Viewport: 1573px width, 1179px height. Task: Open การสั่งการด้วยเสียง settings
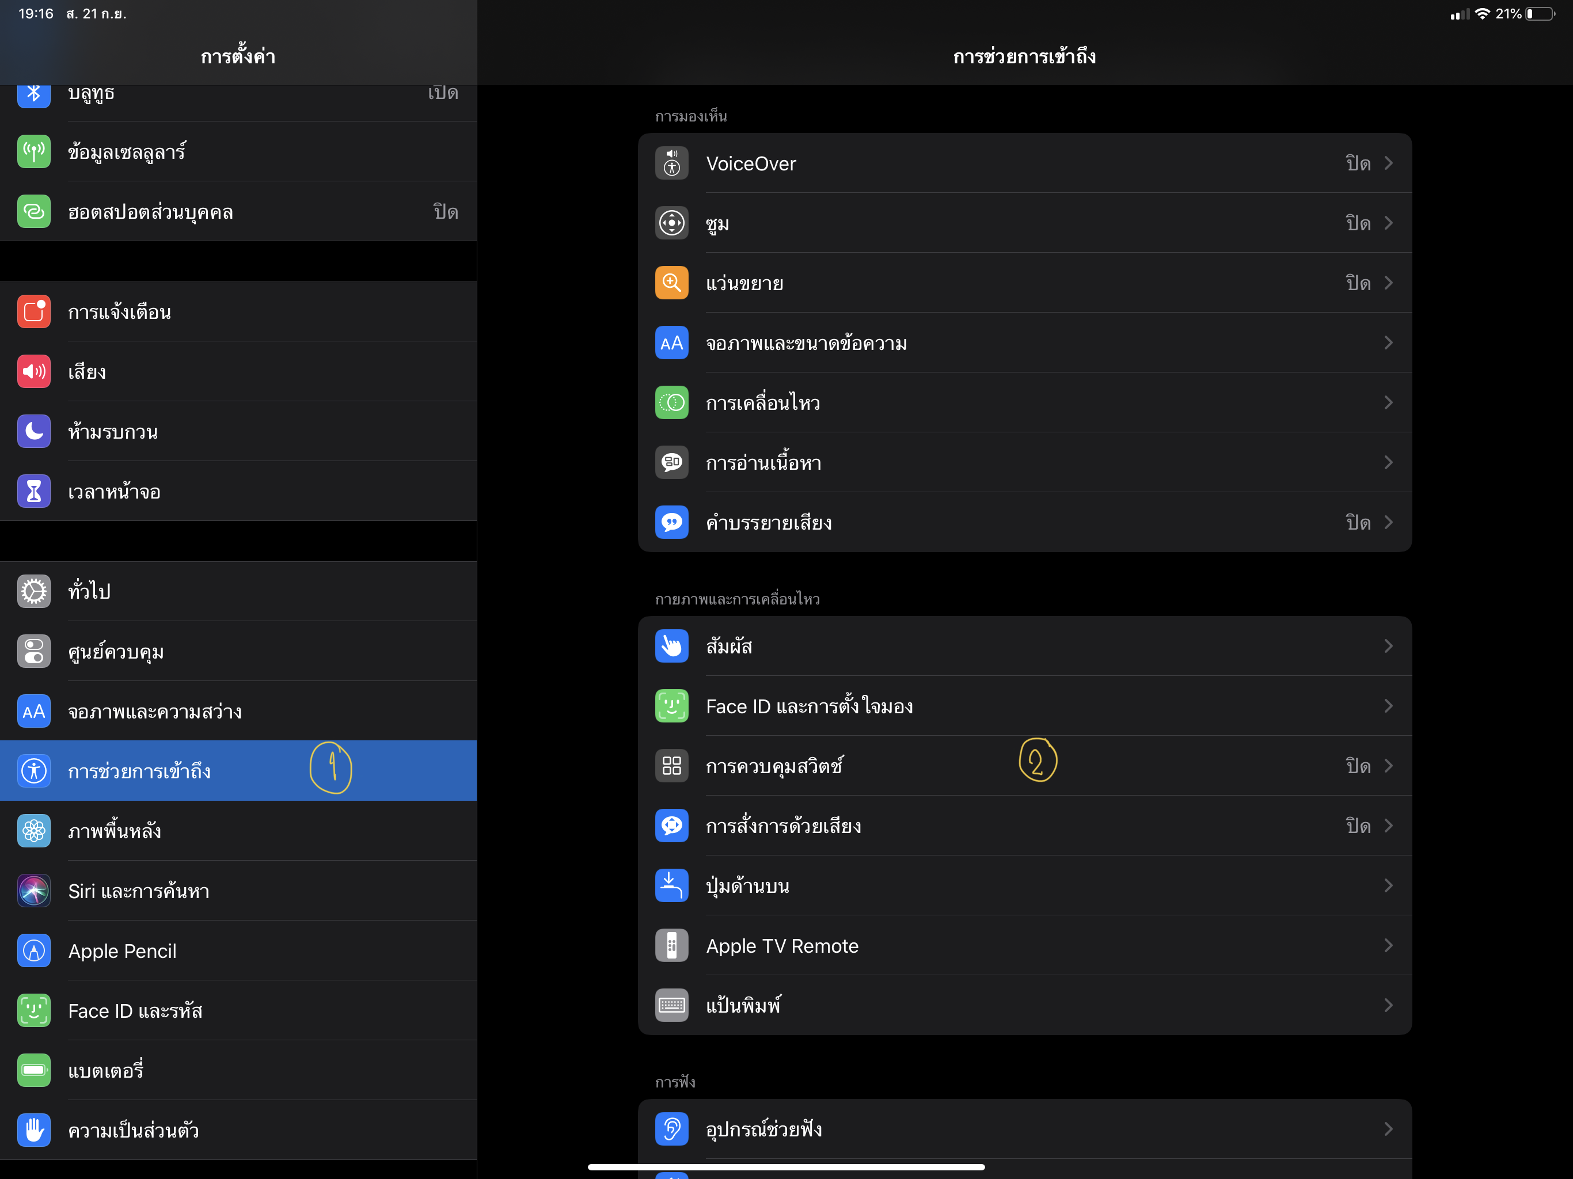[1025, 826]
